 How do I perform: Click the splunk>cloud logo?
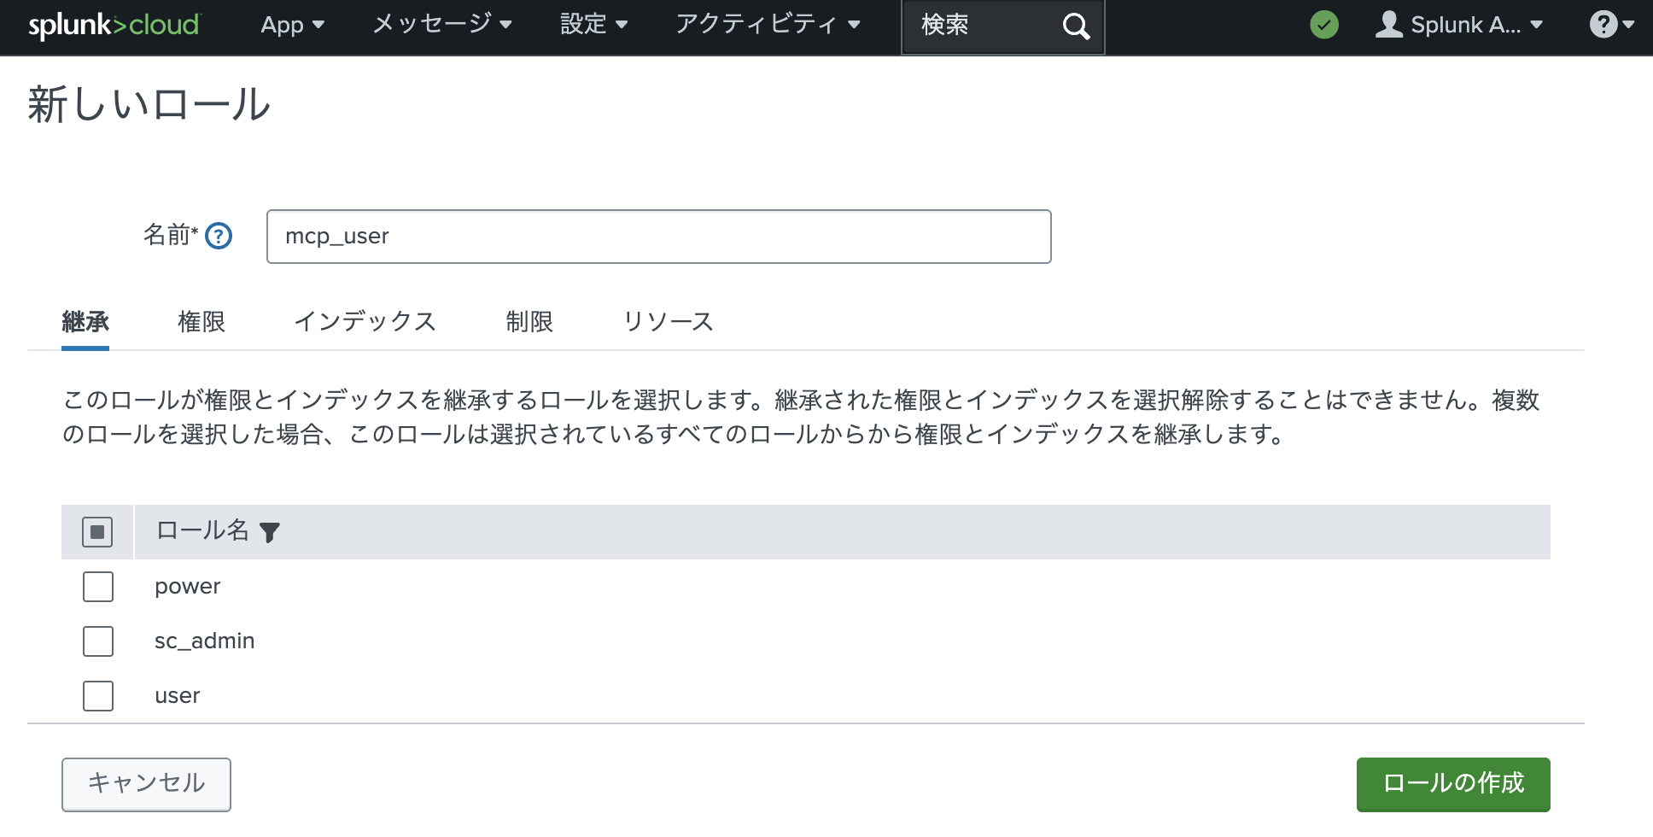pyautogui.click(x=112, y=25)
